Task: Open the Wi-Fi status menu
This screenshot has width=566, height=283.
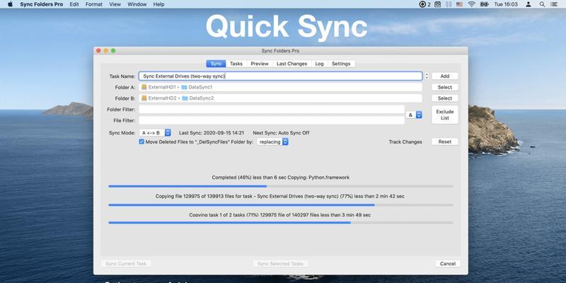Action: pos(471,4)
